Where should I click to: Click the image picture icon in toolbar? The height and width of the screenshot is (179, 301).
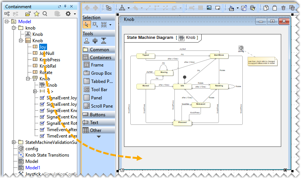point(210,8)
